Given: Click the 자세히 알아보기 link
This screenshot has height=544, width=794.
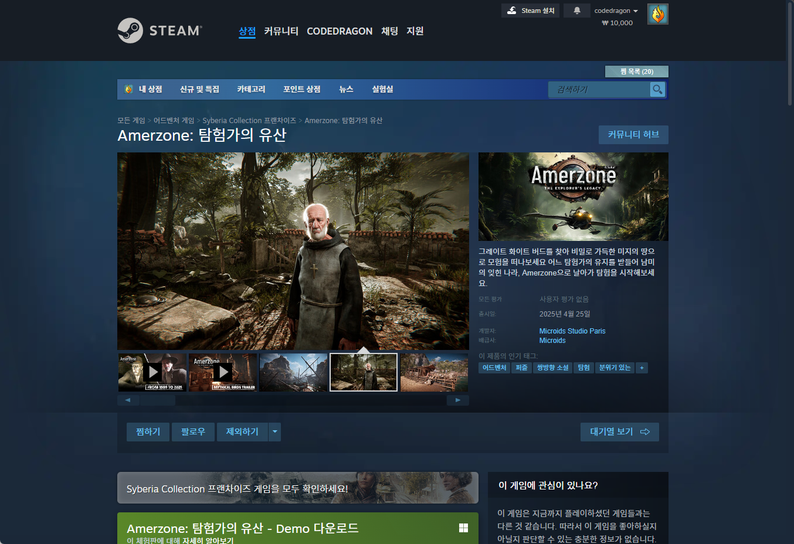Looking at the screenshot, I should pyautogui.click(x=208, y=540).
